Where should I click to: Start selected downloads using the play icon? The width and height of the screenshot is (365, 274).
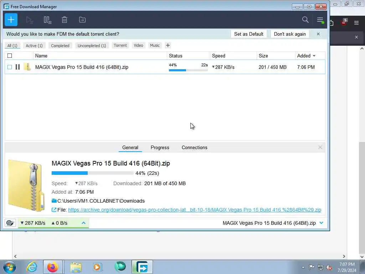[x=29, y=20]
